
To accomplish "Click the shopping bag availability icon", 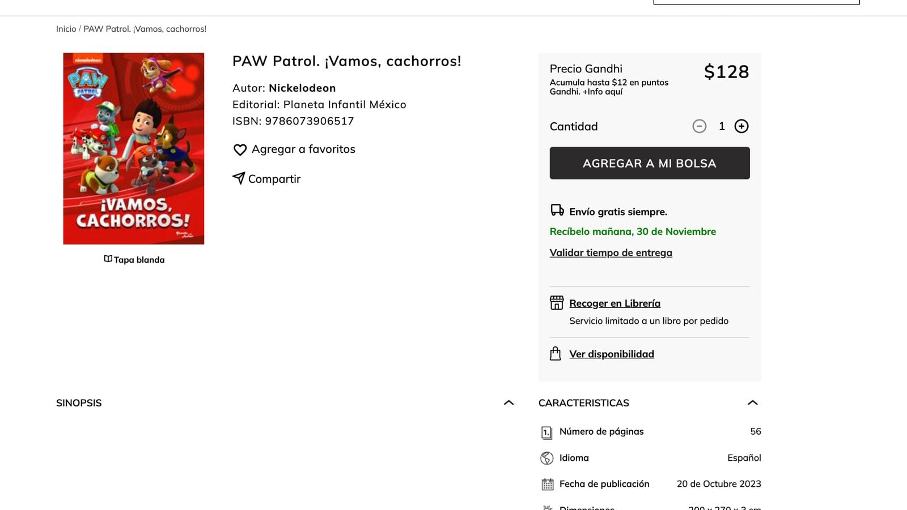I will tap(555, 354).
